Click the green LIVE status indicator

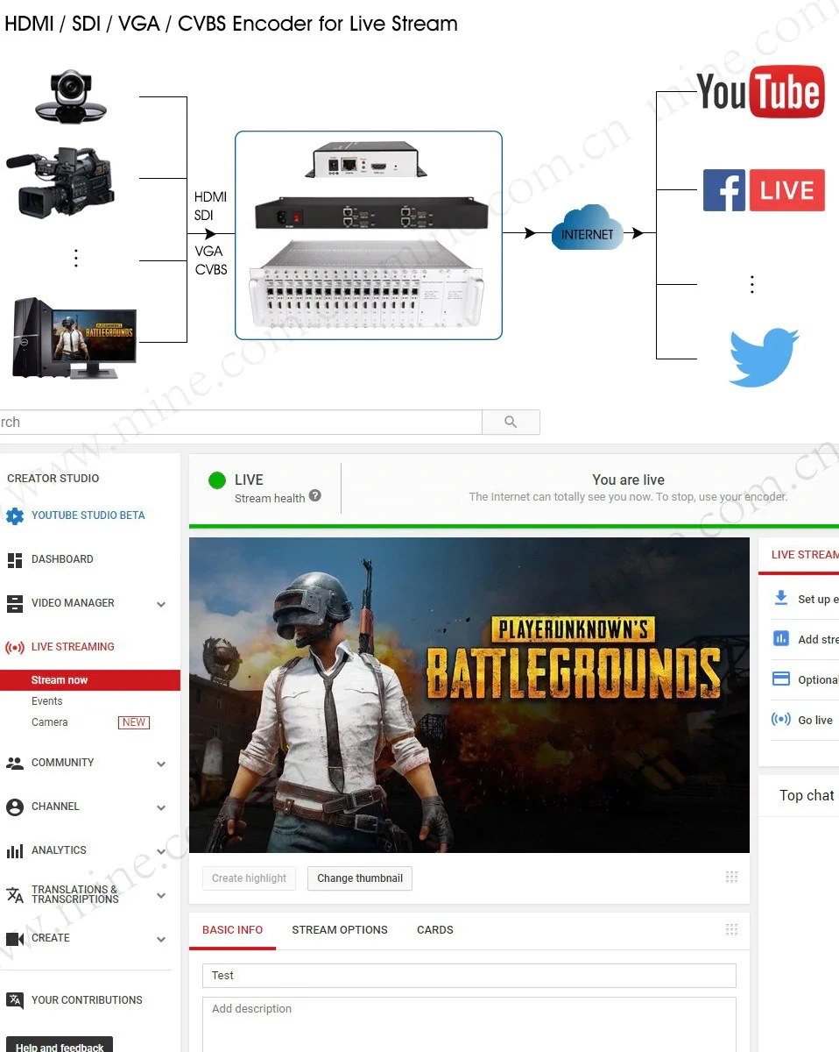[x=217, y=480]
